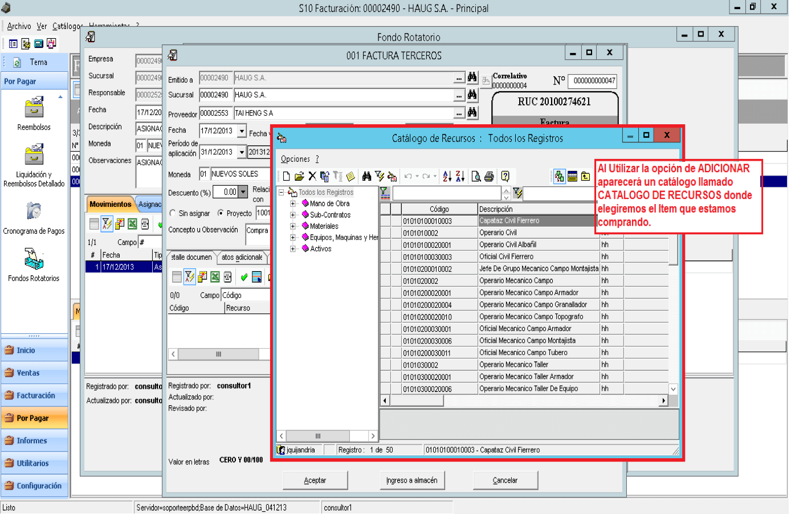791x514 pixels.
Task: Switch to the Movimientos tab
Action: [111, 204]
